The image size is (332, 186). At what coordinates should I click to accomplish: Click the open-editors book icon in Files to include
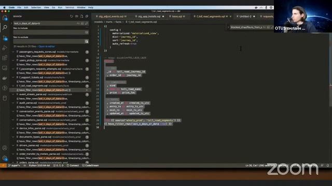[x=87, y=32]
